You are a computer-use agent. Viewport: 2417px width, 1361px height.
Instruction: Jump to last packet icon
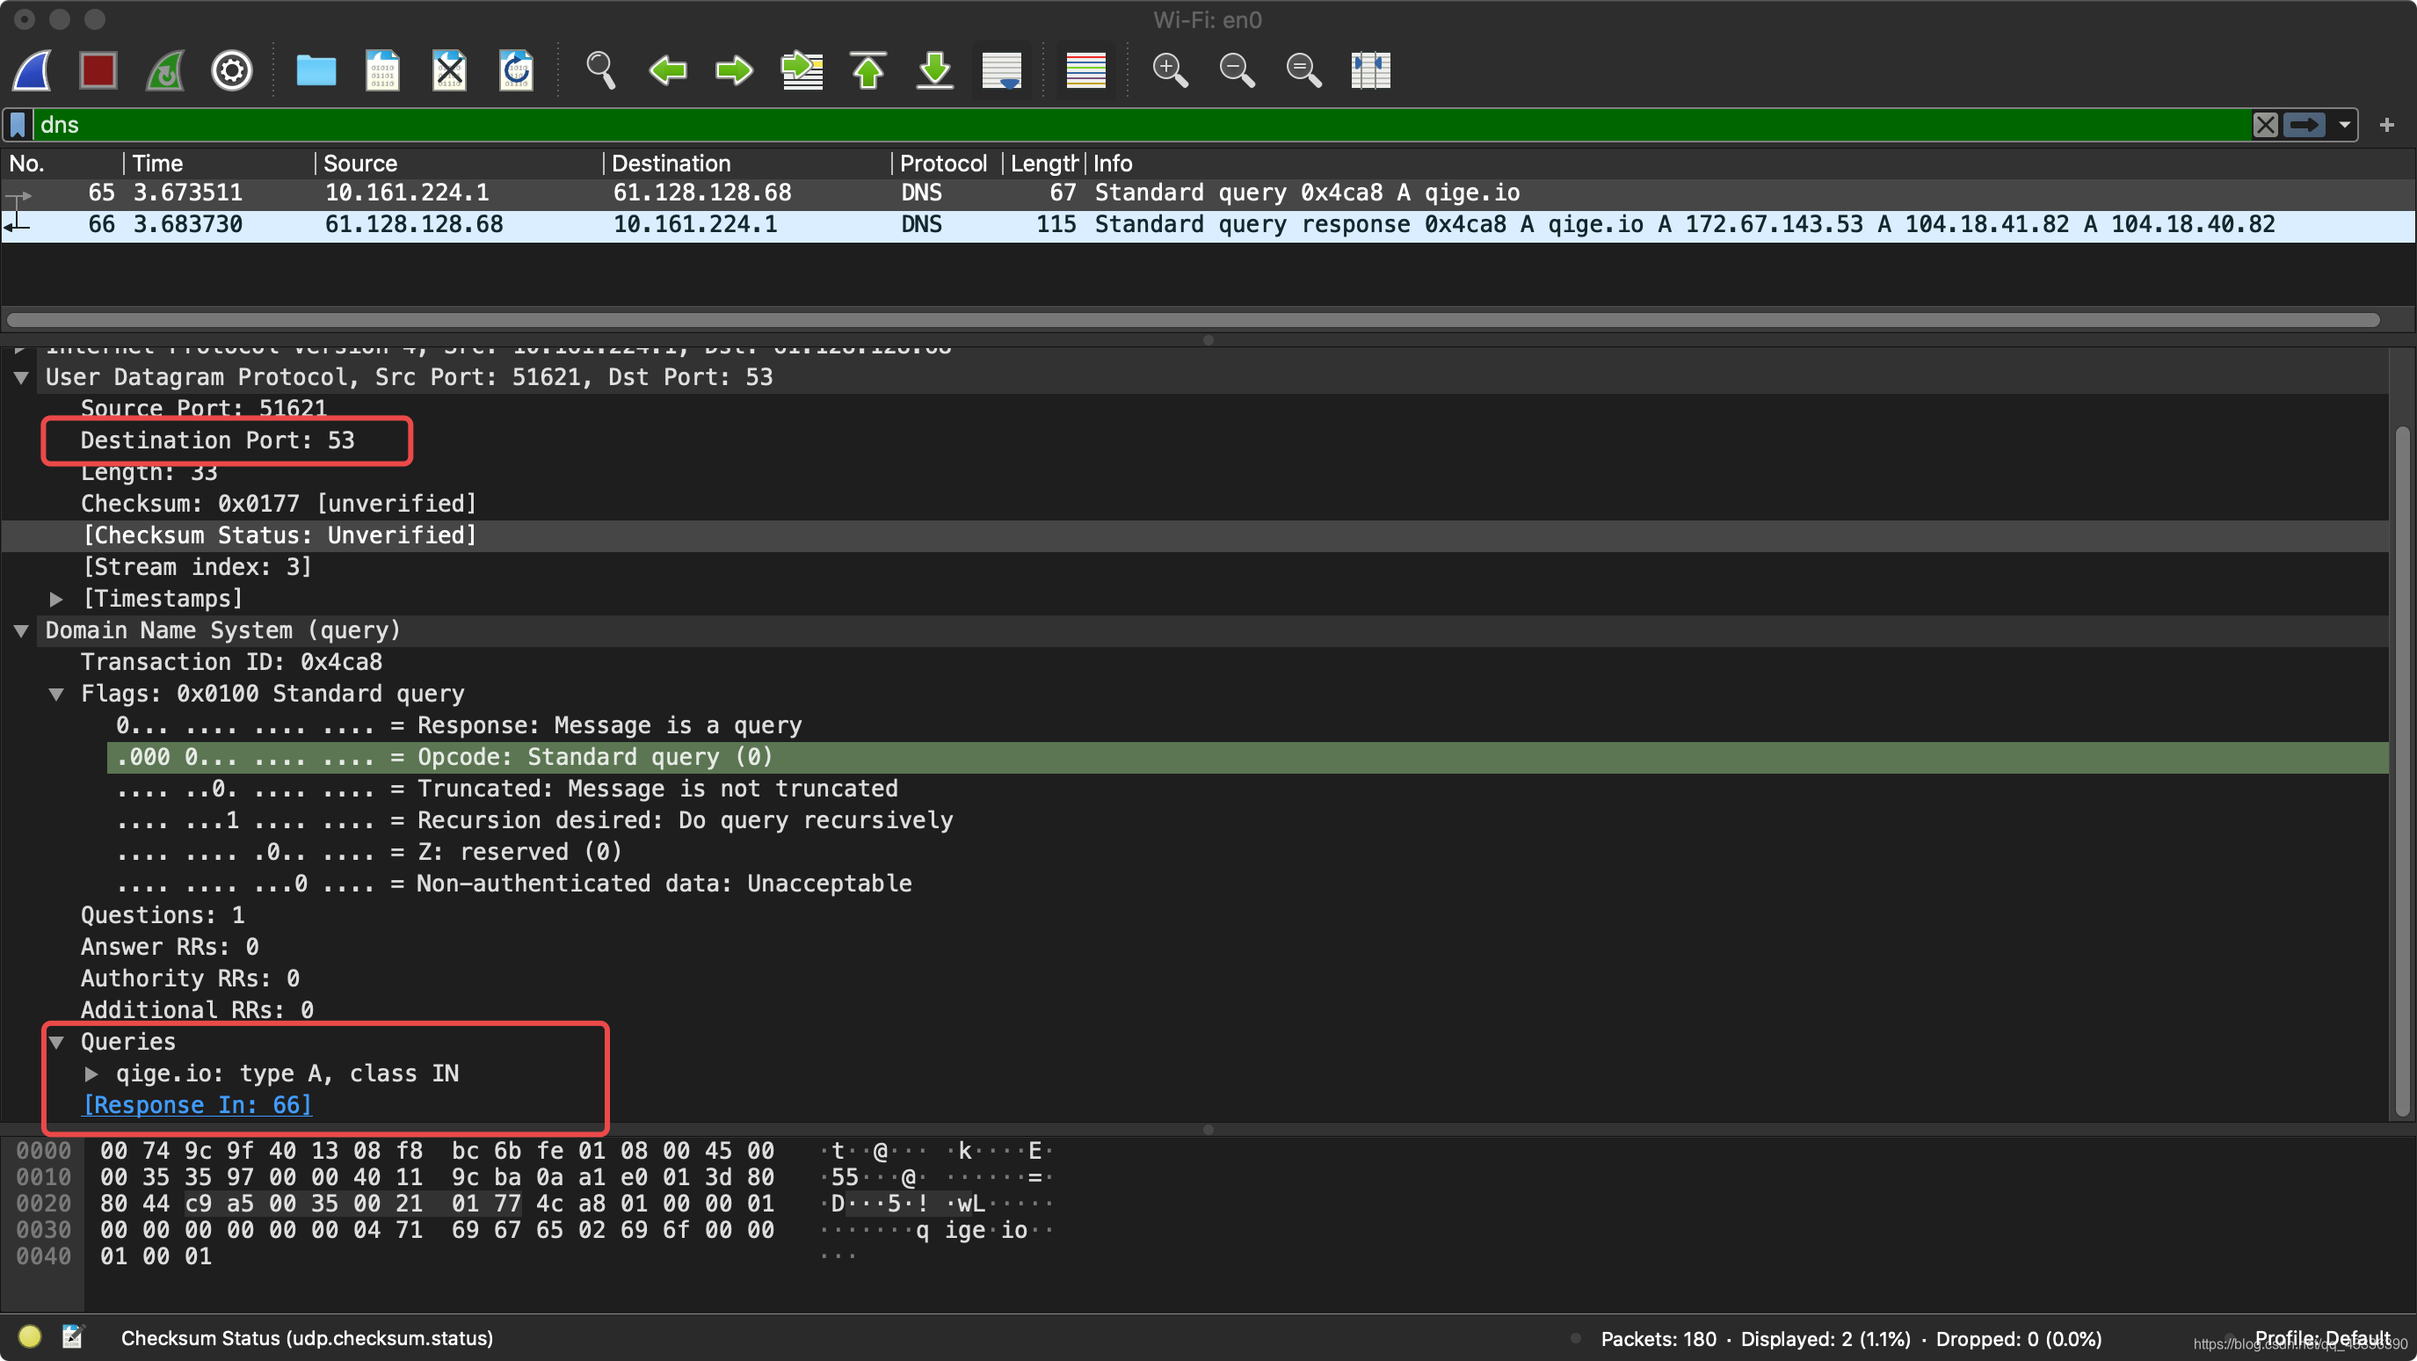(x=935, y=70)
